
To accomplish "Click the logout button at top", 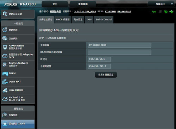I will click(55, 4).
